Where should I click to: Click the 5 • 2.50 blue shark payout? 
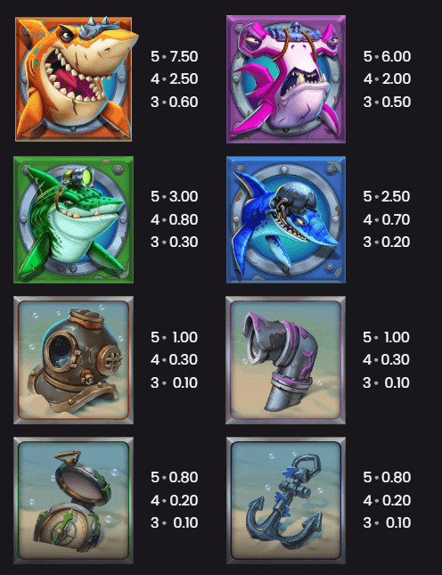tap(387, 196)
